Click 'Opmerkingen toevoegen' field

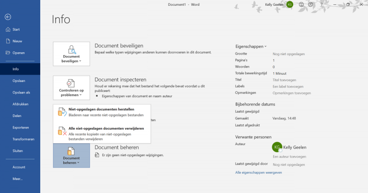pyautogui.click(x=292, y=93)
